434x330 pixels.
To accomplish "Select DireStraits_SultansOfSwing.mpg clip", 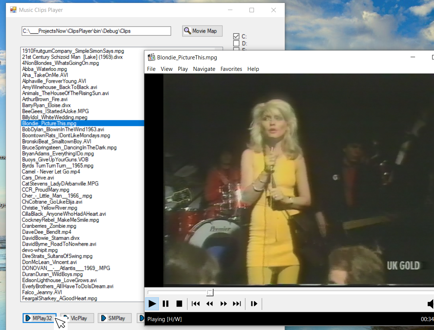I will (57, 257).
